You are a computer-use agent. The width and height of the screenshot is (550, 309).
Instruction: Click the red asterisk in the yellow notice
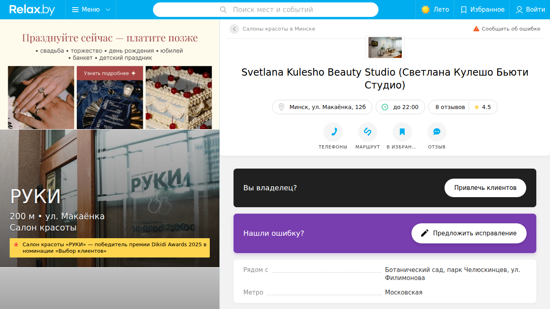16,245
